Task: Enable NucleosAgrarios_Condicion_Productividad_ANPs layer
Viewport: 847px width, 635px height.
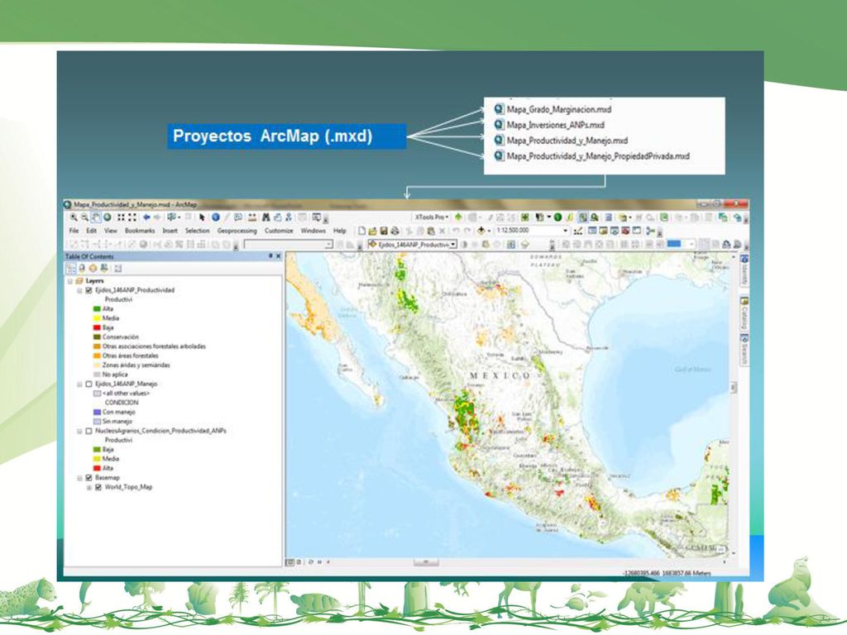Action: tap(89, 431)
